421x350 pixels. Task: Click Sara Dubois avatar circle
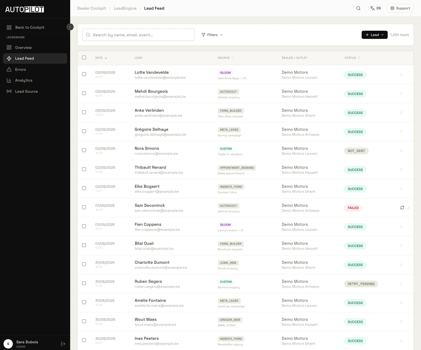pyautogui.click(x=8, y=344)
